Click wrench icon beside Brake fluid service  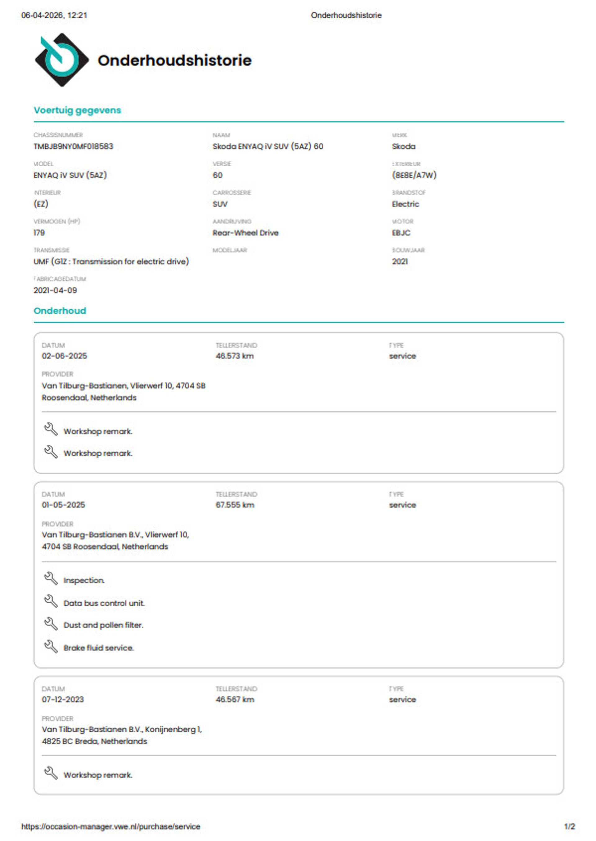[x=51, y=646]
